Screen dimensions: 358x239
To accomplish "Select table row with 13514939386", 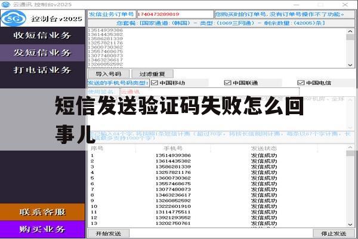I will click(217, 155).
